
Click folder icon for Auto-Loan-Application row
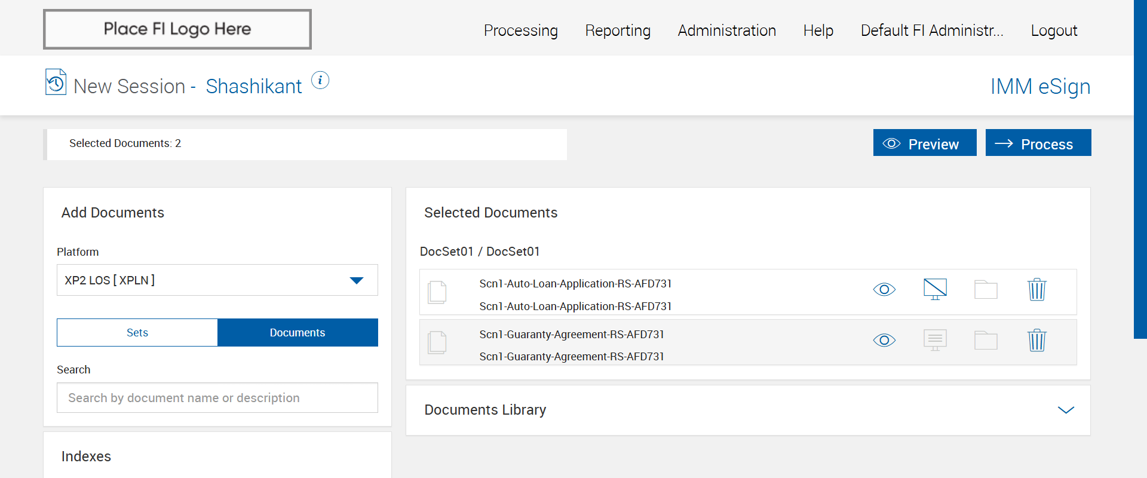[986, 290]
